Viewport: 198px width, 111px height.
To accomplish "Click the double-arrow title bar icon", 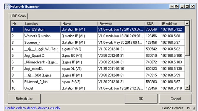I will tap(171, 6).
